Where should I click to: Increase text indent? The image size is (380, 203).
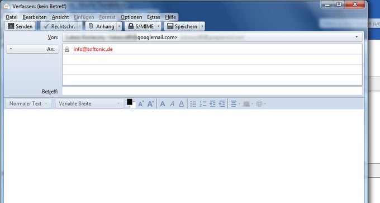point(222,104)
